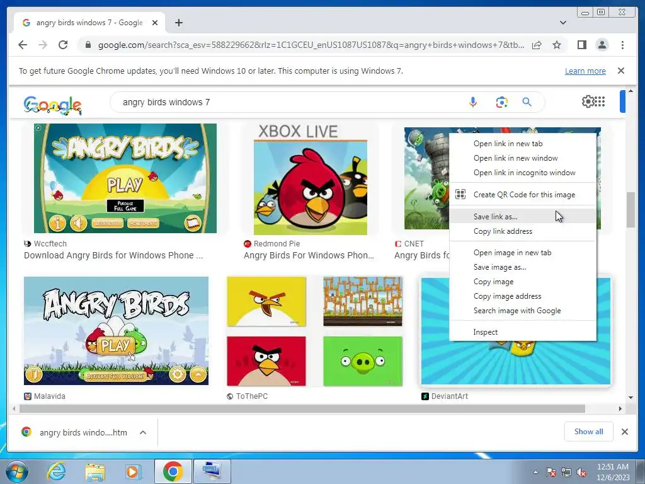This screenshot has height=484, width=645.
Task: Click the Learn more link
Action: pyautogui.click(x=585, y=71)
